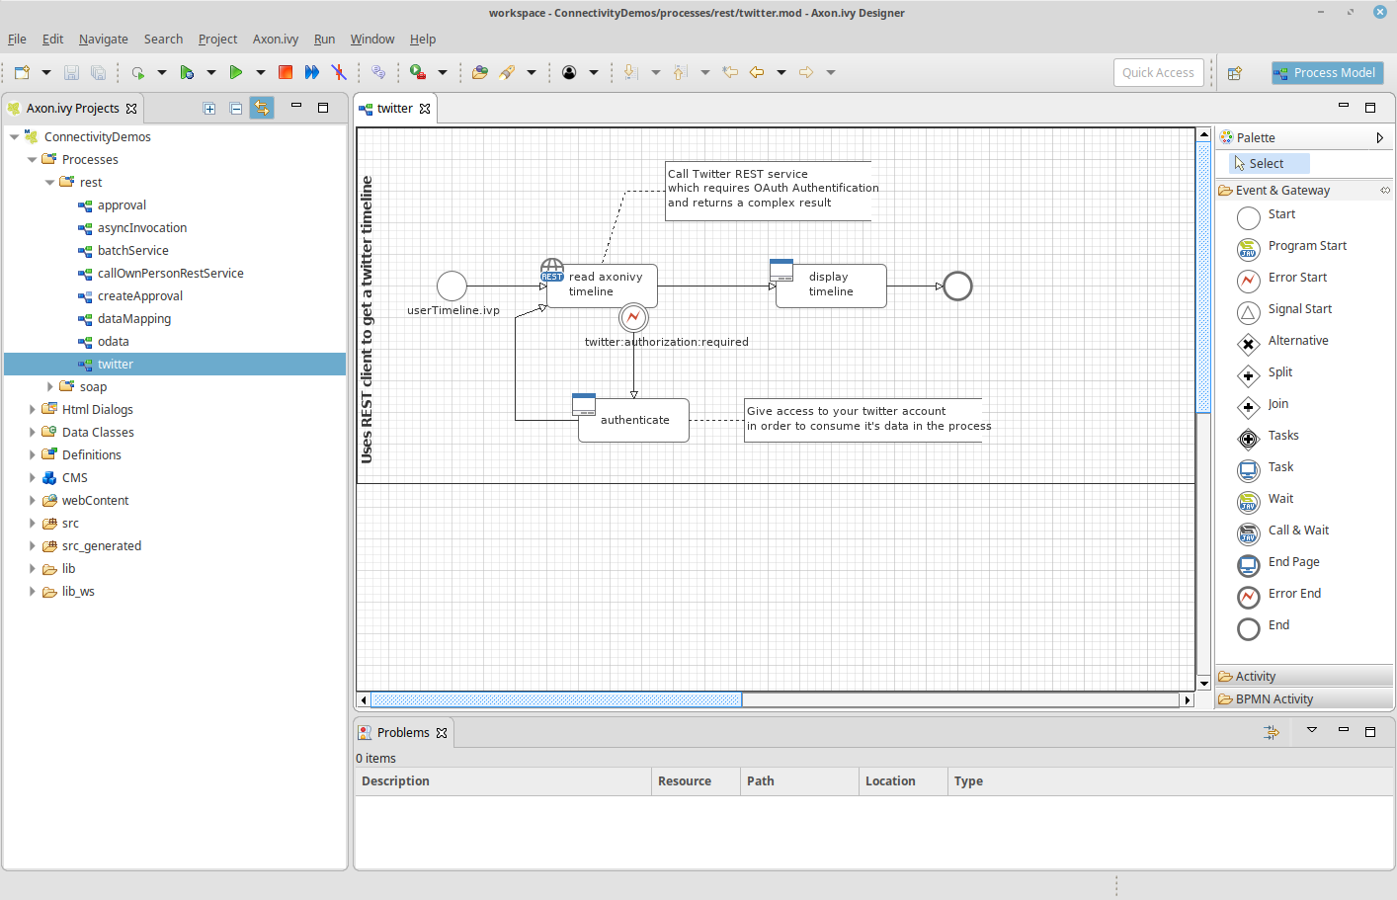Pick the Join gateway palette element
This screenshot has width=1397, height=900.
[1264, 404]
